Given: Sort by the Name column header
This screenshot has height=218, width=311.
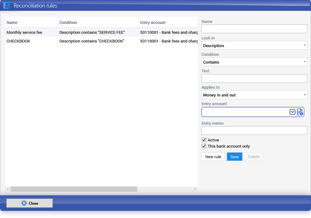Looking at the screenshot, I should [31, 22].
